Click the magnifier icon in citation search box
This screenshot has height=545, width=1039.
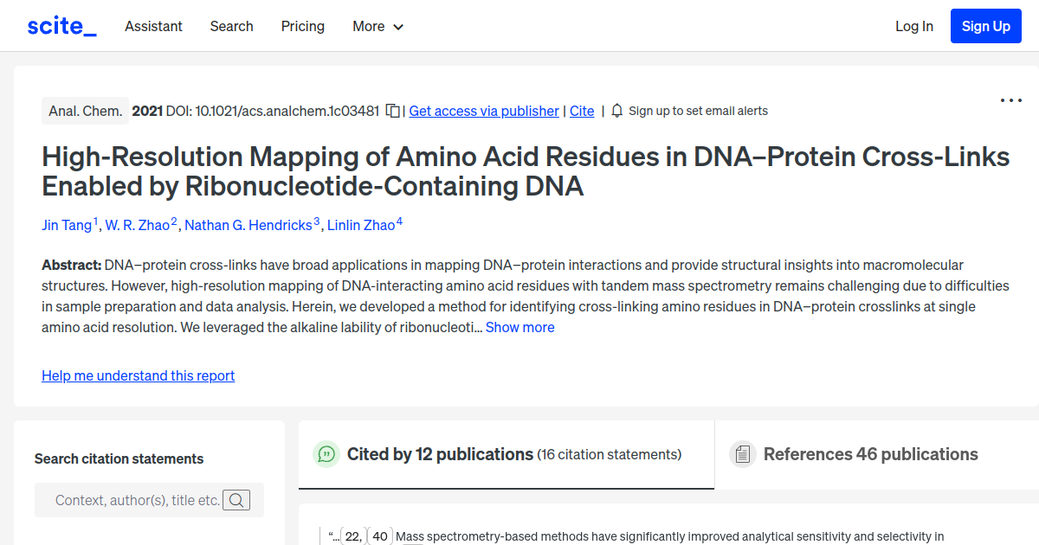click(x=236, y=499)
